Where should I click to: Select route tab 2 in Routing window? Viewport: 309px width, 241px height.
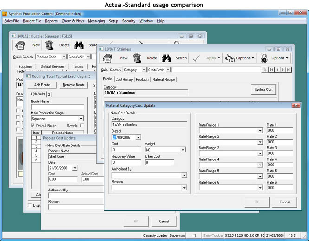[49, 94]
